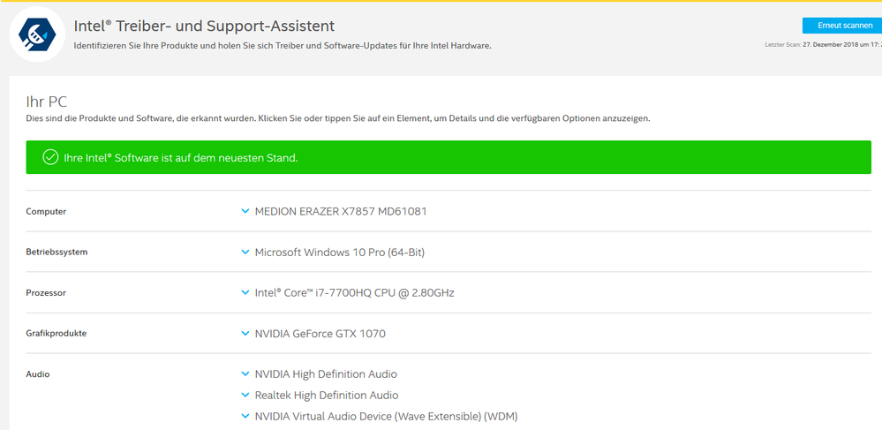
Task: Click the Audio row label
Action: pos(38,373)
